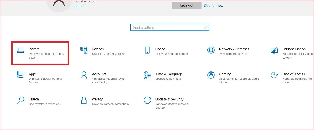Open the Time & Language icon
Viewport: 314px width, 130px height.
(x=147, y=75)
